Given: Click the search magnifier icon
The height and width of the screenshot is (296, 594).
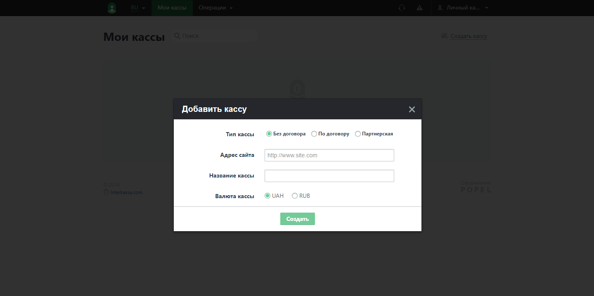Looking at the screenshot, I should tap(177, 36).
